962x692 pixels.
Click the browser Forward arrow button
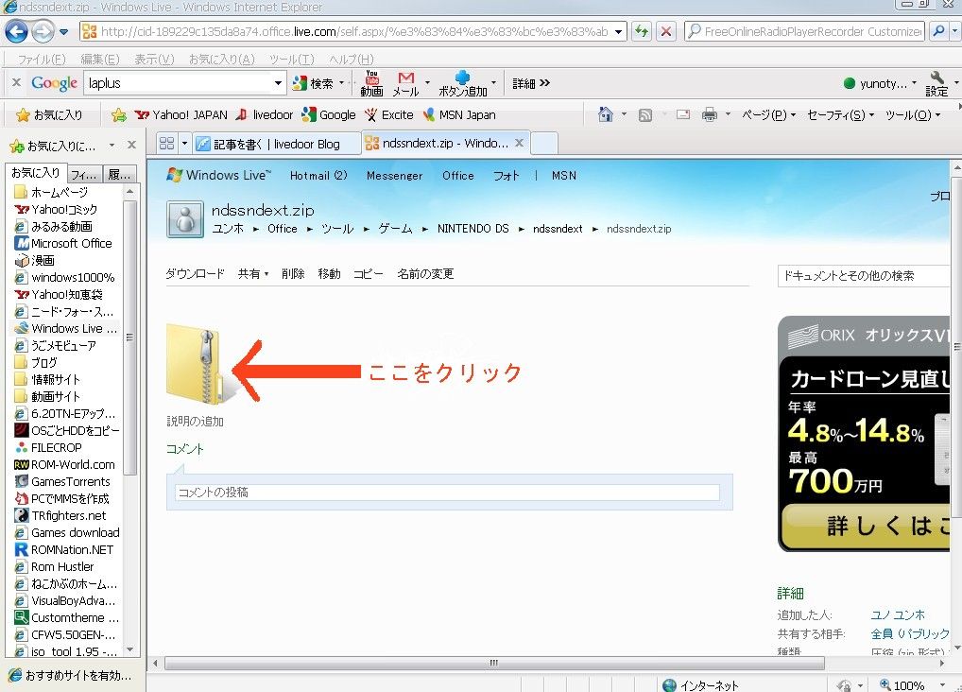(x=43, y=31)
